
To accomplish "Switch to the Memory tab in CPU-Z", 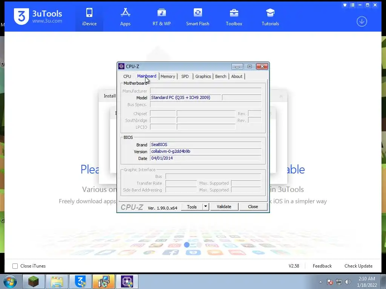I will (x=168, y=76).
